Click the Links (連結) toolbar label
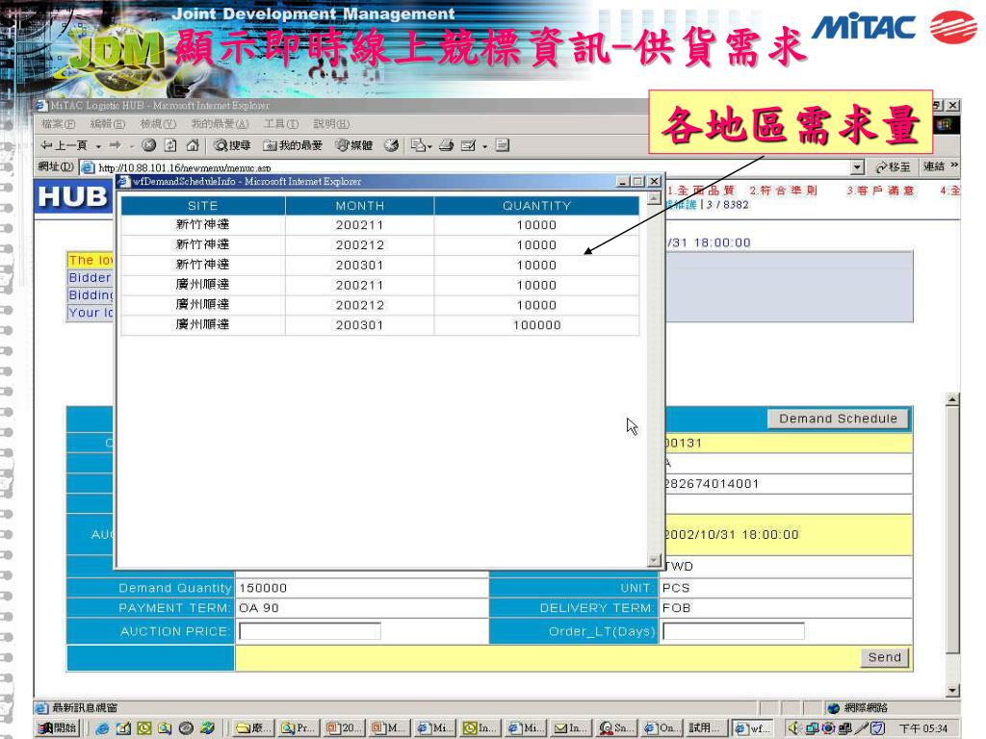 934,166
